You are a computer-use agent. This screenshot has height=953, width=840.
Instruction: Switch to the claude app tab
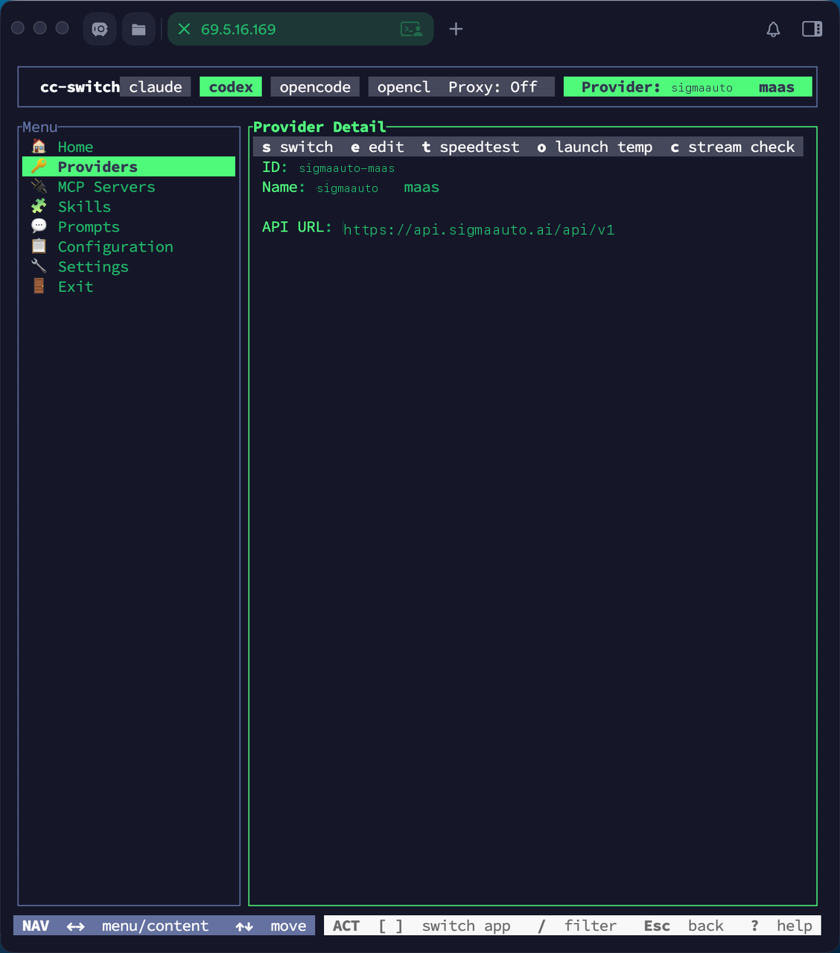click(x=156, y=87)
